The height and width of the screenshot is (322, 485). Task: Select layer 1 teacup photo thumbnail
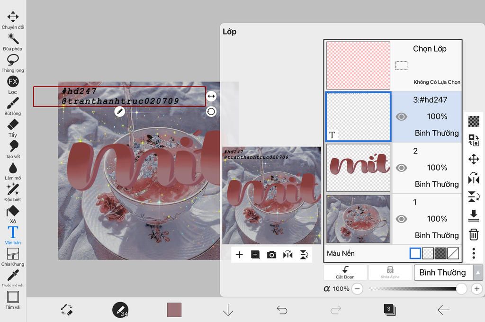[358, 219]
